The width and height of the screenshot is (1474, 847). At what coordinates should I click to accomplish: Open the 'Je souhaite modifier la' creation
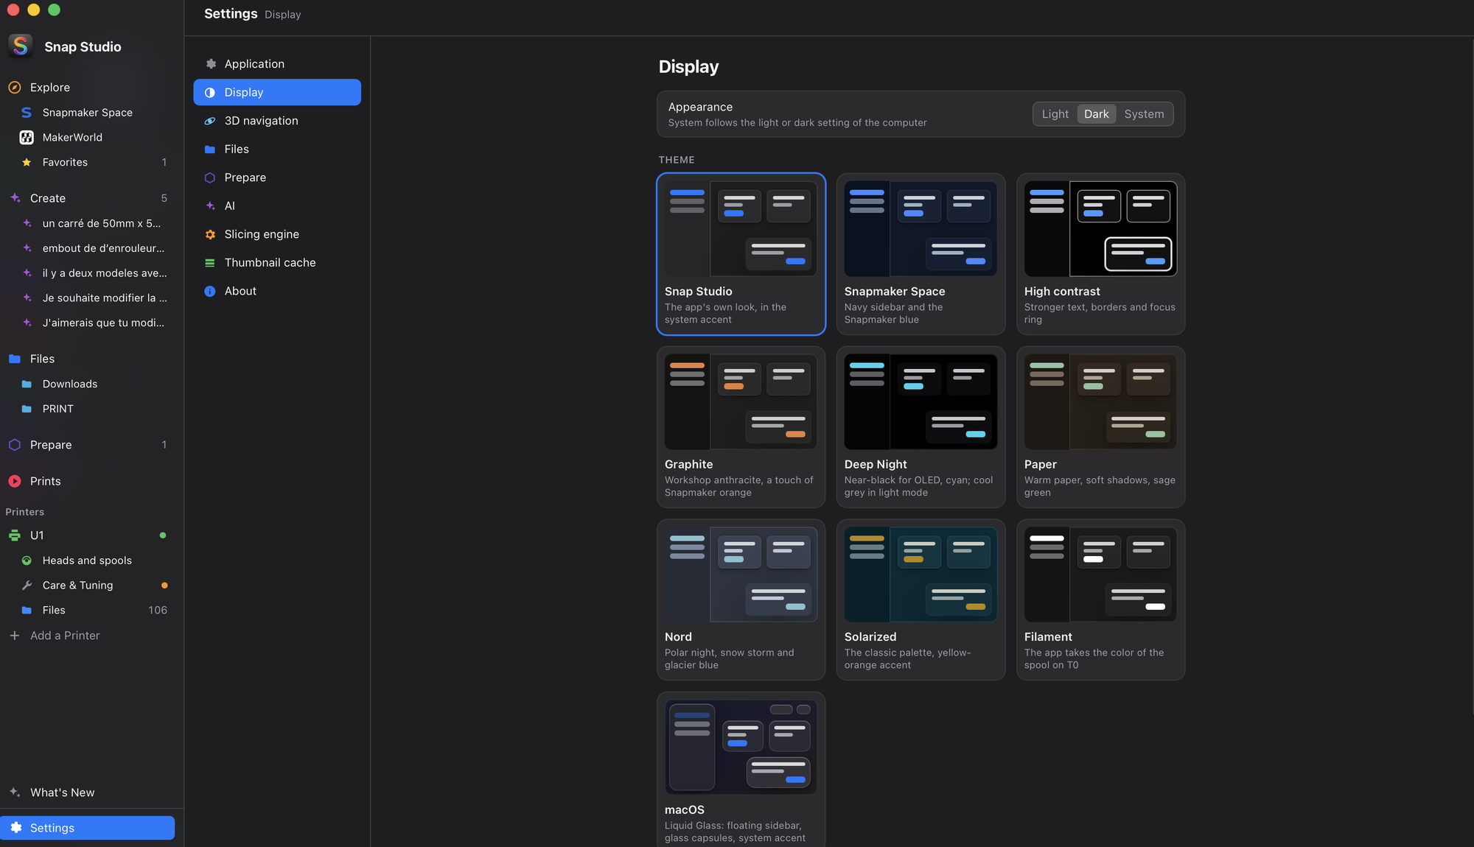pos(88,298)
